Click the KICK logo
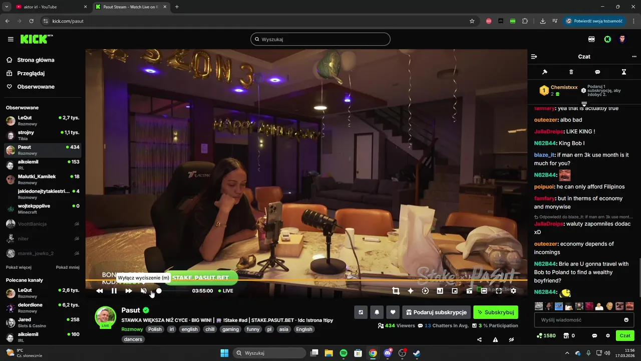This screenshot has height=361, width=641. 36,39
